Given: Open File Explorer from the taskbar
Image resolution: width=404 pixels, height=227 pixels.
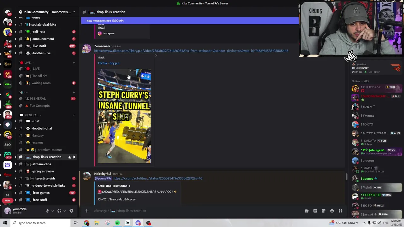Looking at the screenshot, I should click(x=97, y=223).
